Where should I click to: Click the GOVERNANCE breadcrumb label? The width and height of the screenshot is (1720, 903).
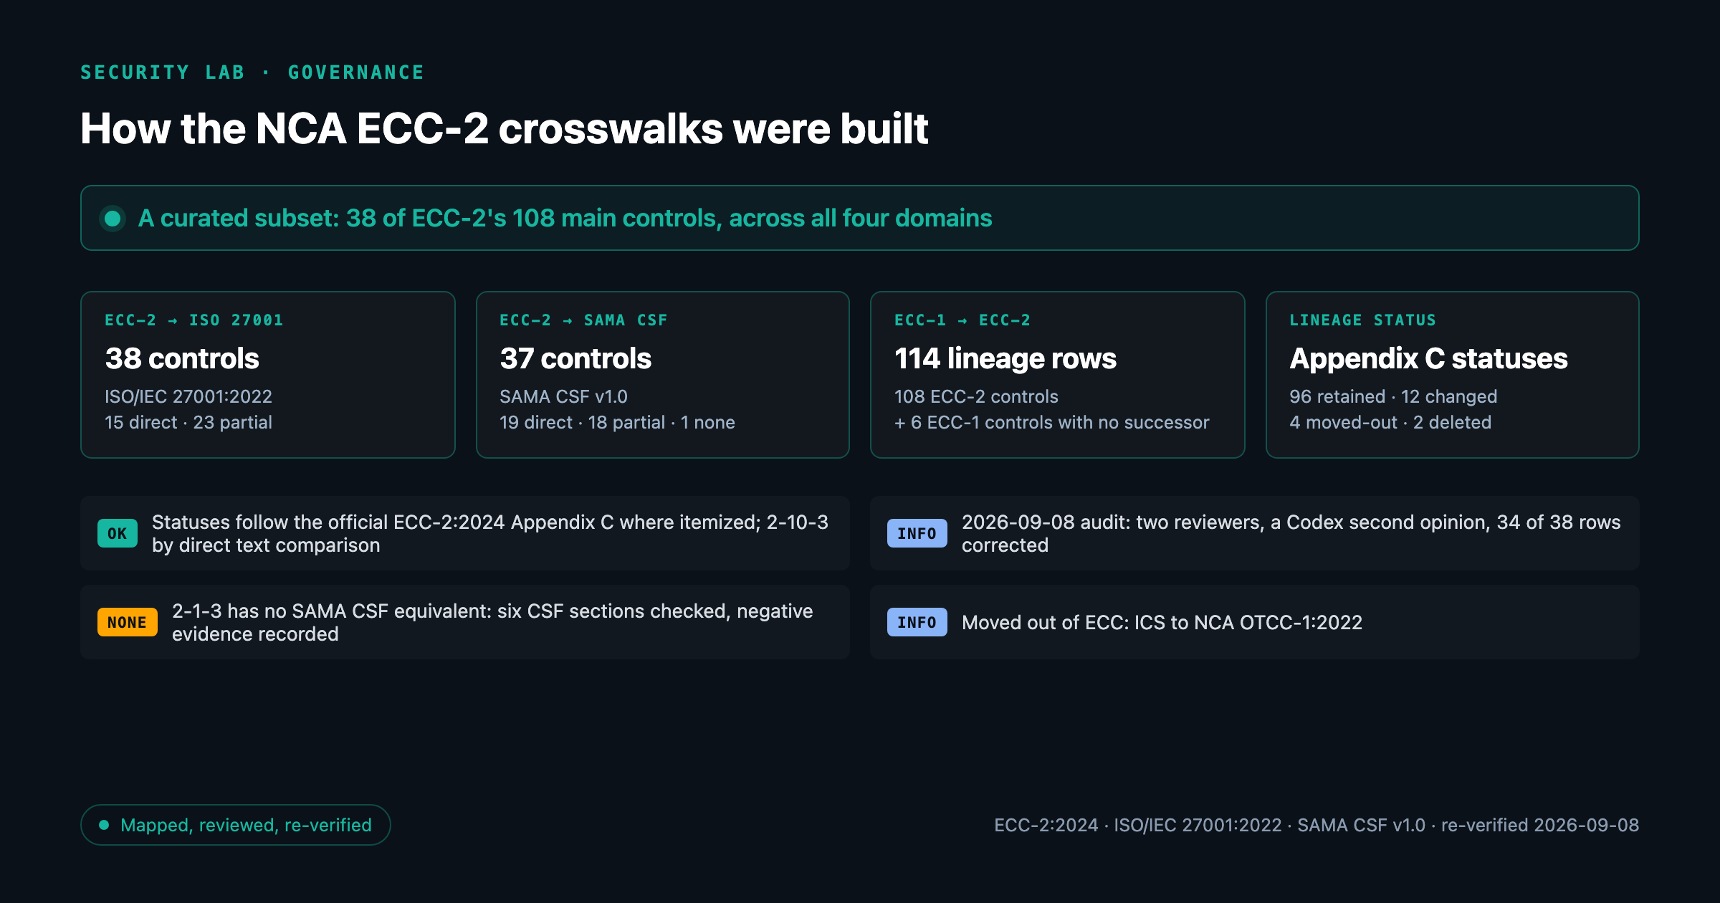(356, 72)
